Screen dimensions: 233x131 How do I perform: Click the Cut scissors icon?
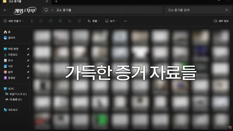(x=32, y=21)
